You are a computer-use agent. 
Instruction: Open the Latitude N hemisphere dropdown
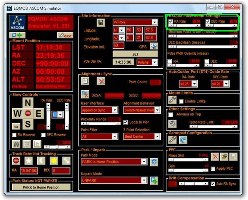point(121,30)
